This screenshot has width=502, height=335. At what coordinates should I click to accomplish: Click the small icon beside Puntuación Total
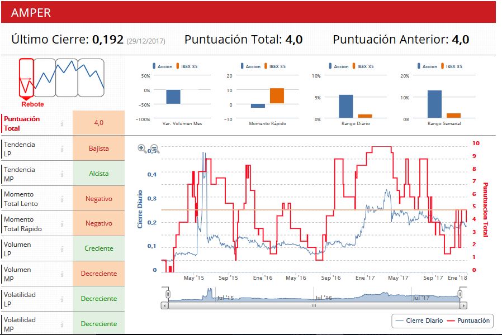click(62, 123)
